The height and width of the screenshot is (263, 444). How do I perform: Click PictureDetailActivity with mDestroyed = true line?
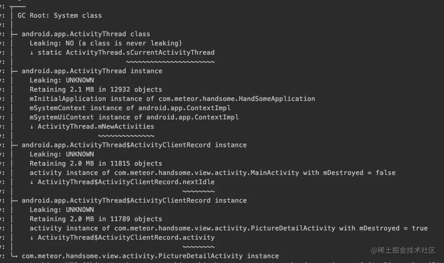click(229, 228)
